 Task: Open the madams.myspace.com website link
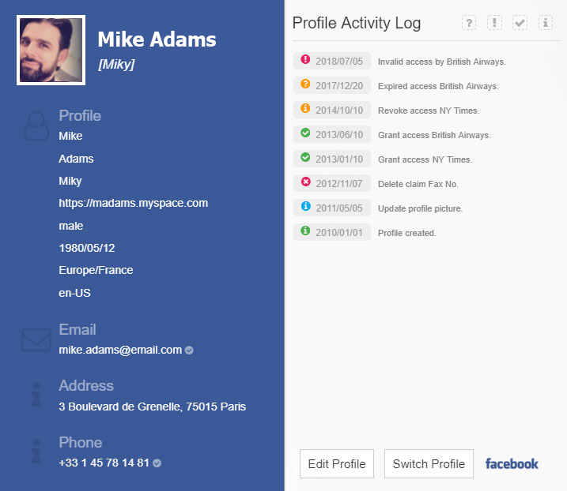click(133, 203)
